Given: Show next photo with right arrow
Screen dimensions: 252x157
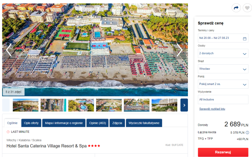Looking at the screenshot, I should click(x=179, y=50).
